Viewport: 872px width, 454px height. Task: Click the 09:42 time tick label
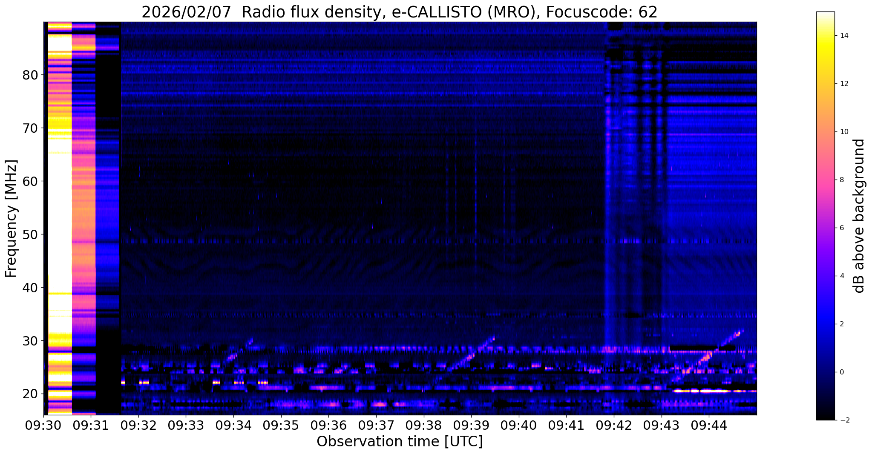[x=614, y=425]
